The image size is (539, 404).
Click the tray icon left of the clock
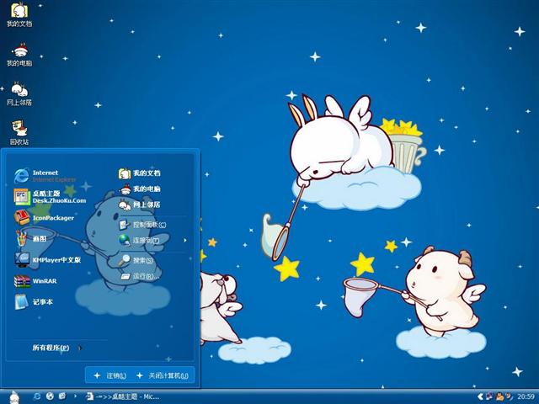click(x=509, y=396)
